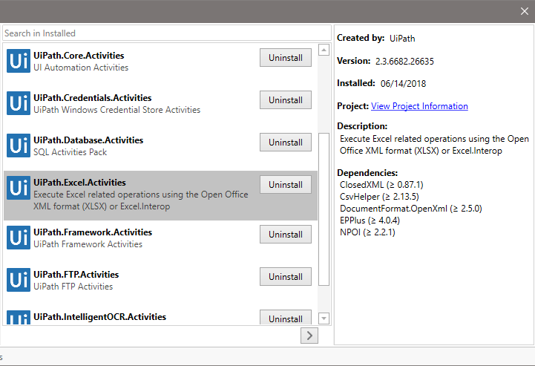Uninstall UiPath.Core.Activities package

tap(286, 58)
